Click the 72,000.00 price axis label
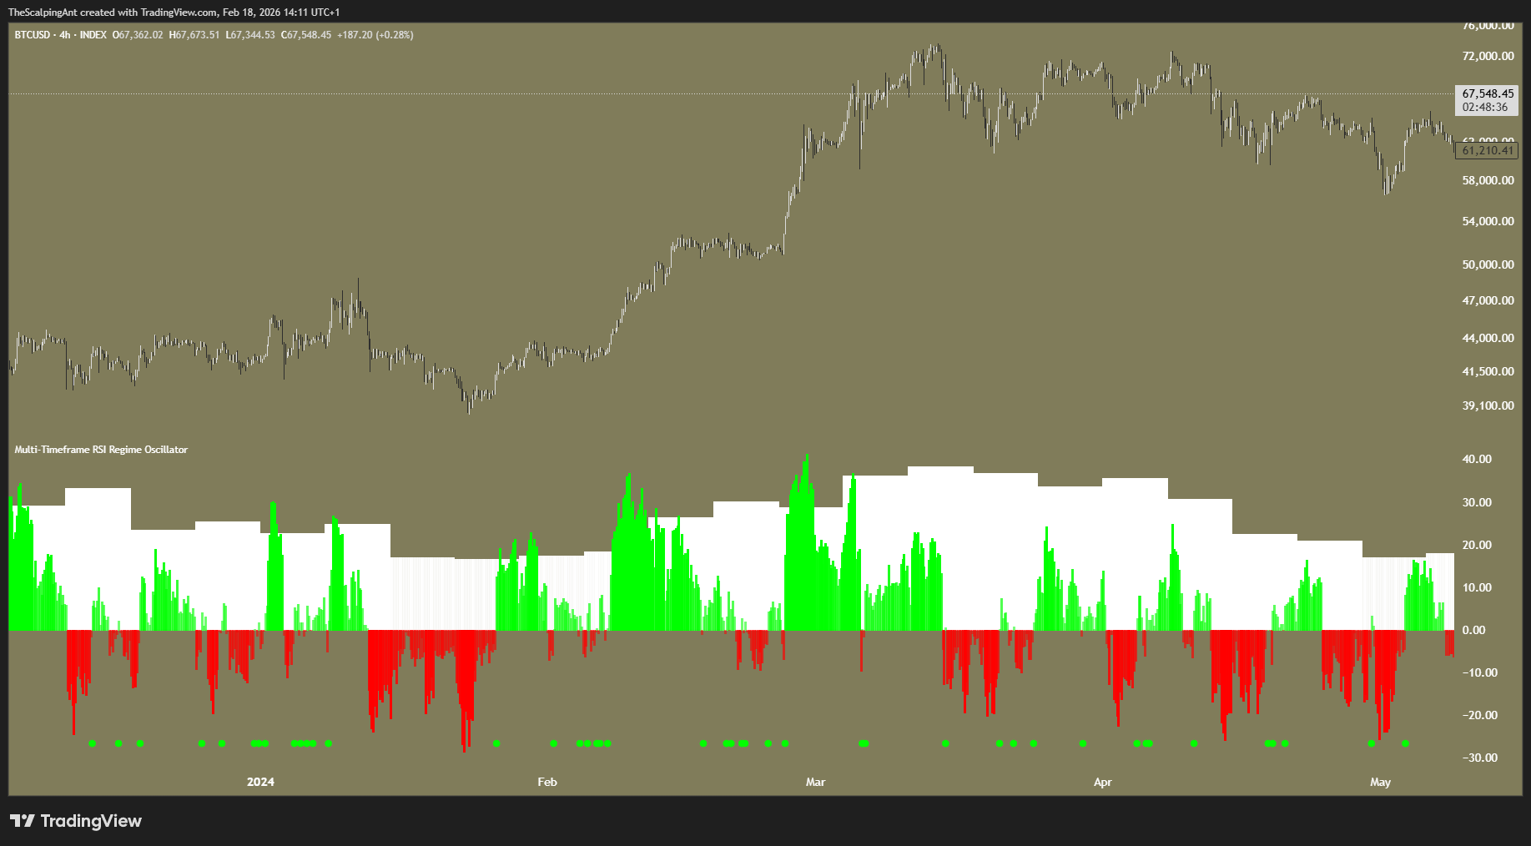Image resolution: width=1531 pixels, height=846 pixels. (x=1488, y=57)
